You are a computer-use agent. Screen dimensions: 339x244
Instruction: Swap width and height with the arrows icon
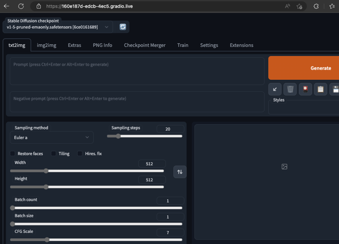click(180, 172)
